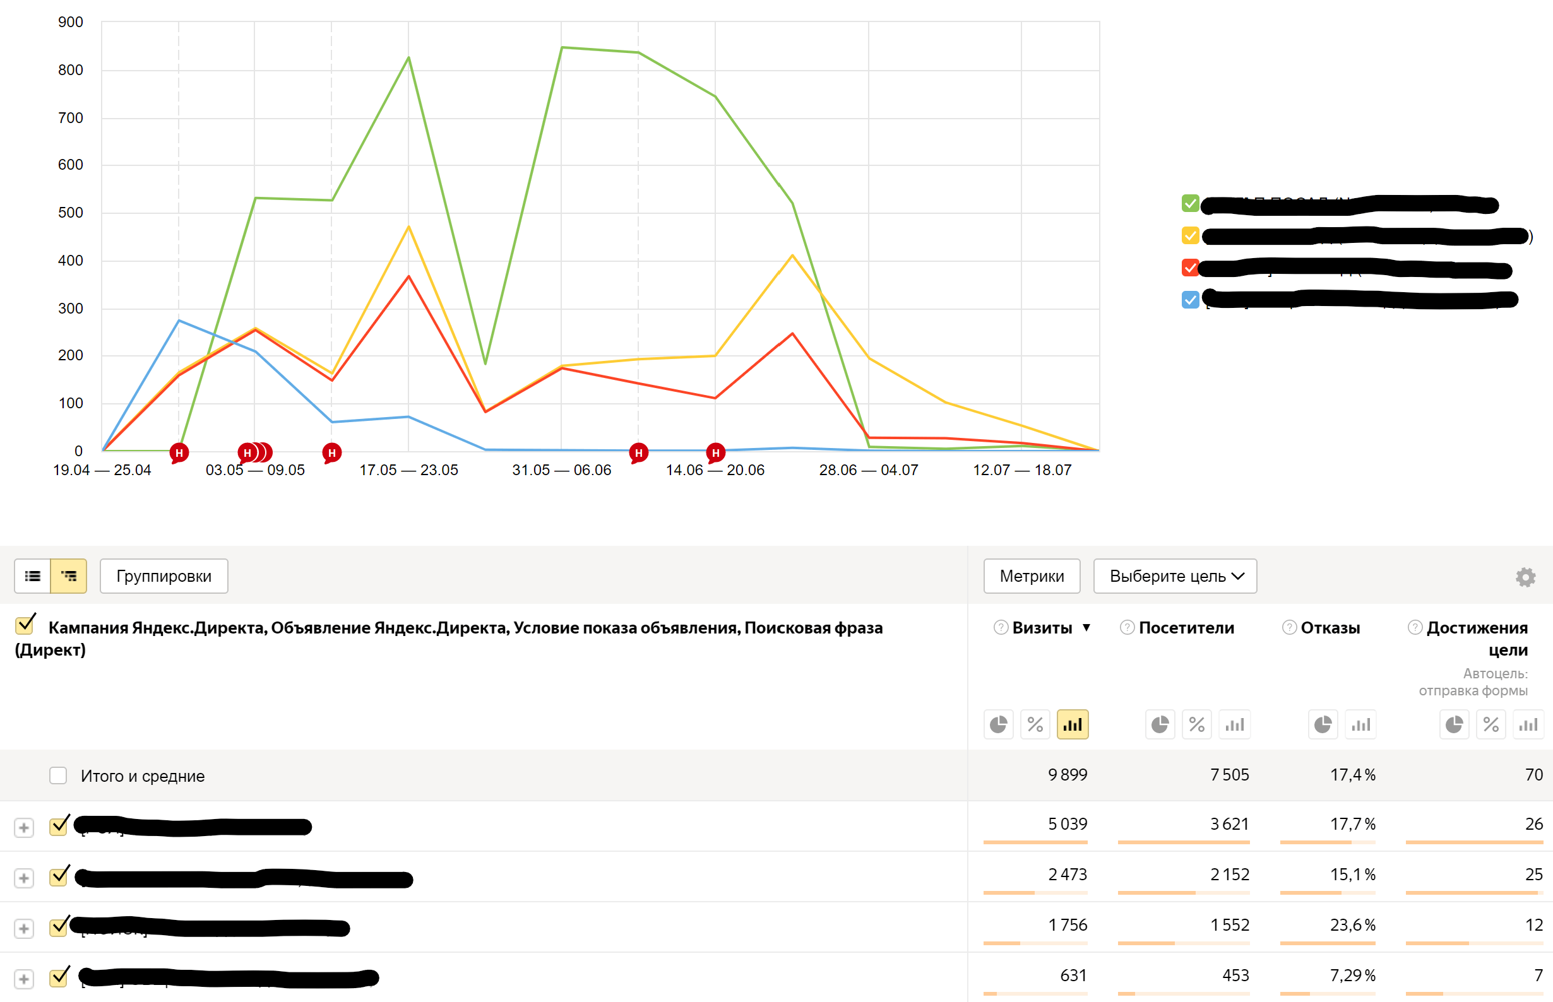The height and width of the screenshot is (1002, 1553).
Task: Show bar chart for Отказы column
Action: tap(1360, 724)
